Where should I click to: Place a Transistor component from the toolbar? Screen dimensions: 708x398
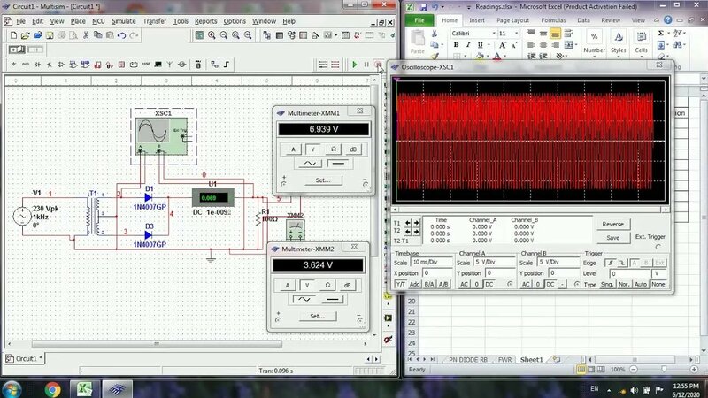pyautogui.click(x=50, y=65)
